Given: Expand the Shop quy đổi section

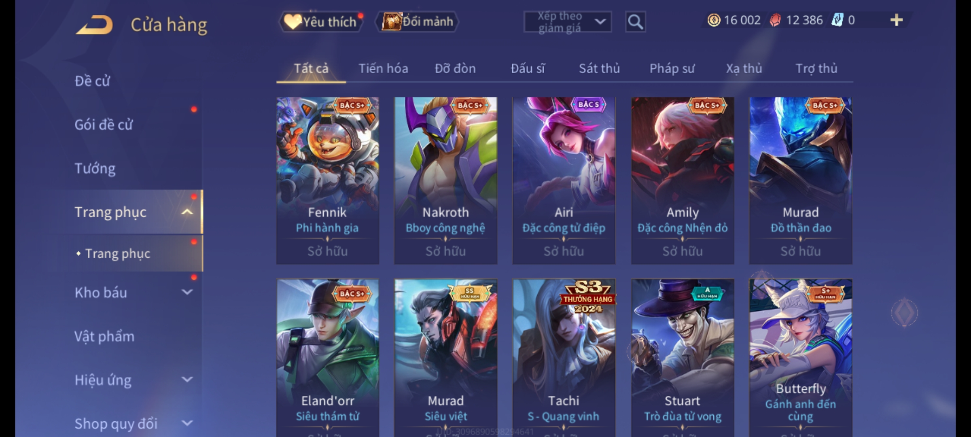Looking at the screenshot, I should [187, 423].
